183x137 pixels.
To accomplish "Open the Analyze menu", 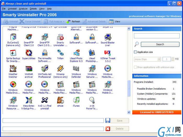I will click(x=23, y=9).
